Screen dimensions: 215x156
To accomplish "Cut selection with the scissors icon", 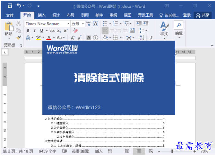I will pyautogui.click(x=18, y=24).
